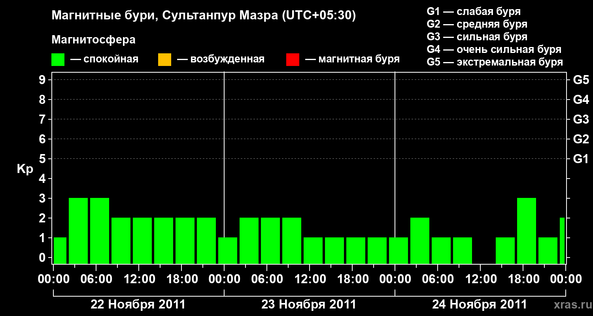The image size is (593, 316).
Task: Select the '24 Ноября 2011' date label
Action: 480,305
